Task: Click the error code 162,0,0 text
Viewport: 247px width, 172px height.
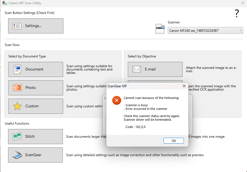Action: pyautogui.click(x=135, y=127)
